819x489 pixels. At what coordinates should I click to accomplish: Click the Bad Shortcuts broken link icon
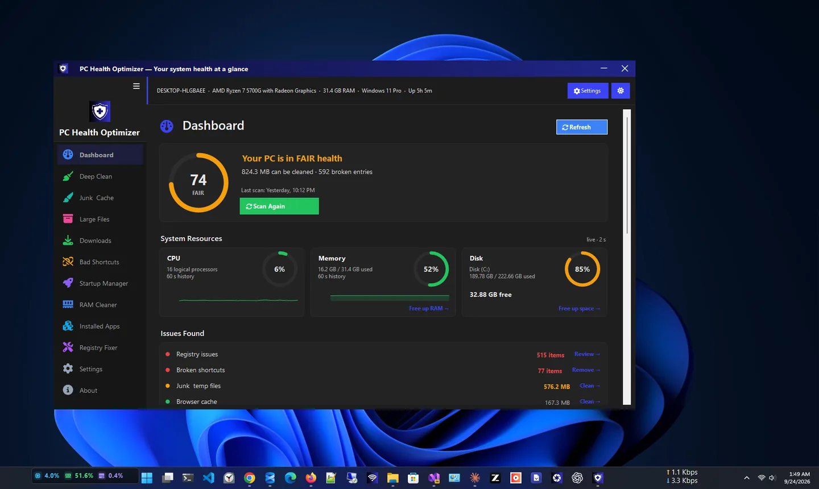click(x=68, y=262)
